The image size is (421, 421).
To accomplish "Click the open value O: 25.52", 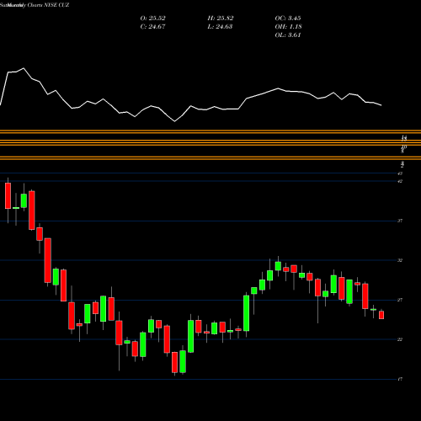I will point(152,19).
